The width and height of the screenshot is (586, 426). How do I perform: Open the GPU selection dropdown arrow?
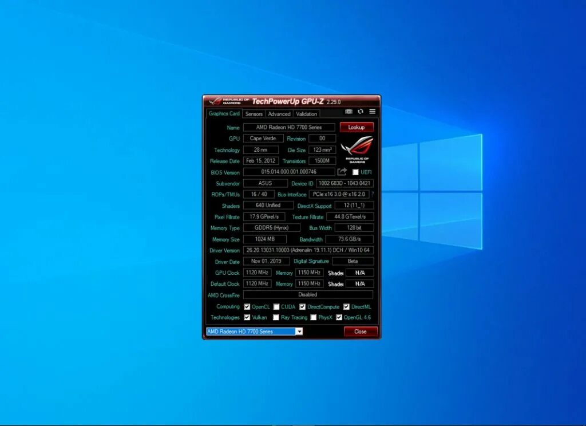(x=299, y=332)
